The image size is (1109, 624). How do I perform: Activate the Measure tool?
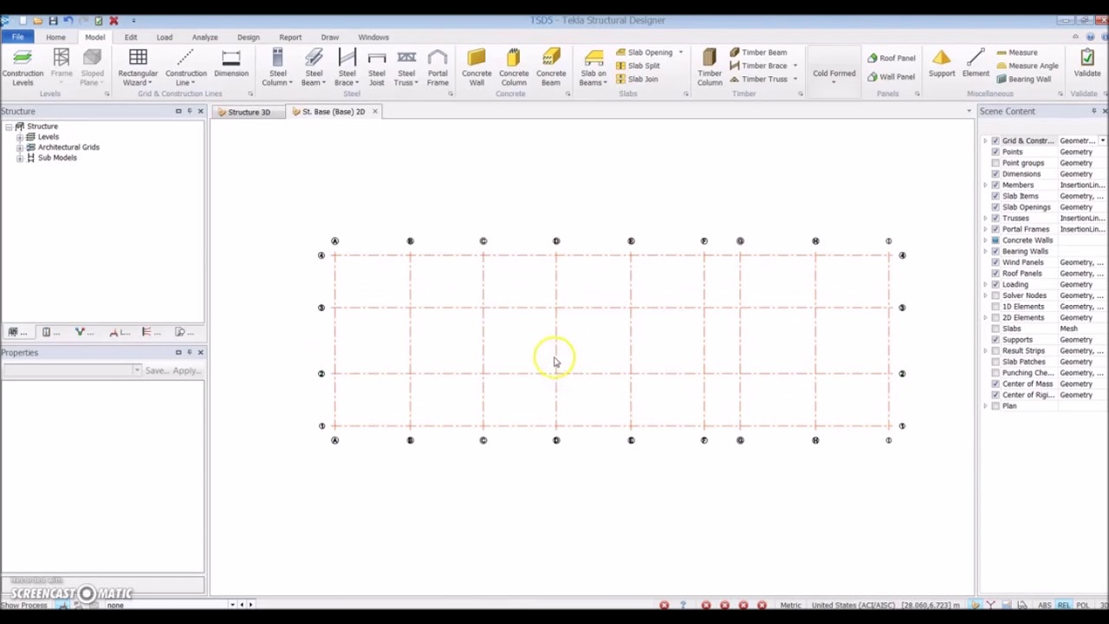click(1016, 52)
